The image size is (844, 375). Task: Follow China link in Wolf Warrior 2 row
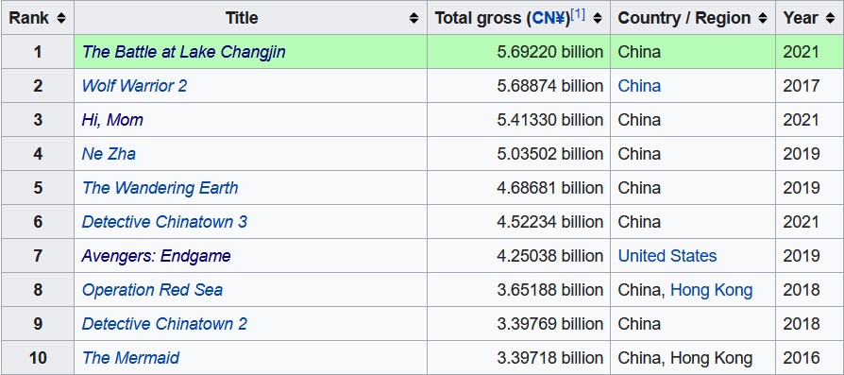tap(639, 86)
